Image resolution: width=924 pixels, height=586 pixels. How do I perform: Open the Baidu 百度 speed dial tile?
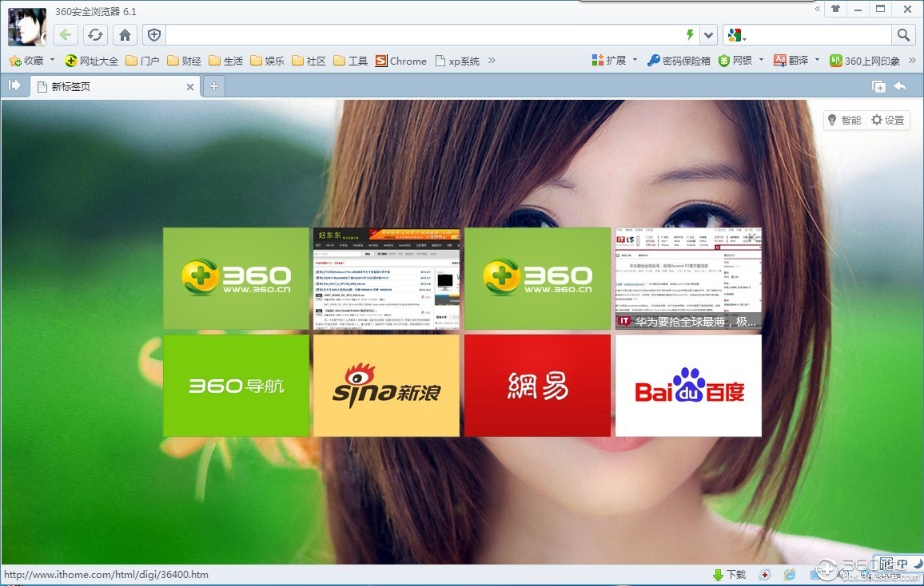pyautogui.click(x=688, y=386)
